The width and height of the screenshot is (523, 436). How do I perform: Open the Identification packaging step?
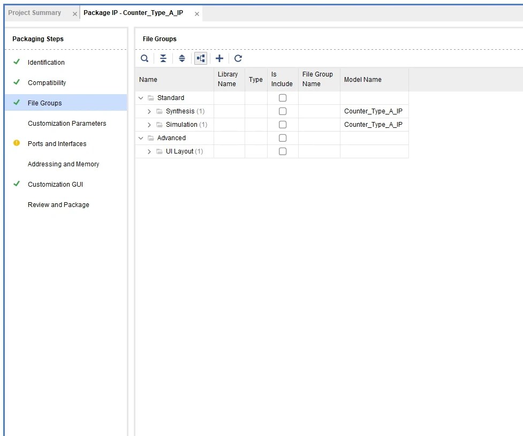pyautogui.click(x=46, y=63)
